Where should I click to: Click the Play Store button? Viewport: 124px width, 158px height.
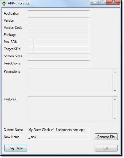pyautogui.click(x=16, y=148)
